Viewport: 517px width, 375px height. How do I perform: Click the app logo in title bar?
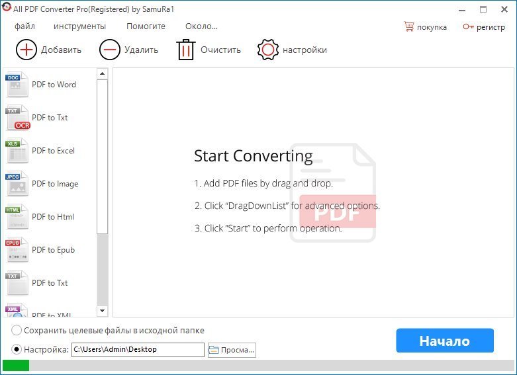tap(7, 7)
